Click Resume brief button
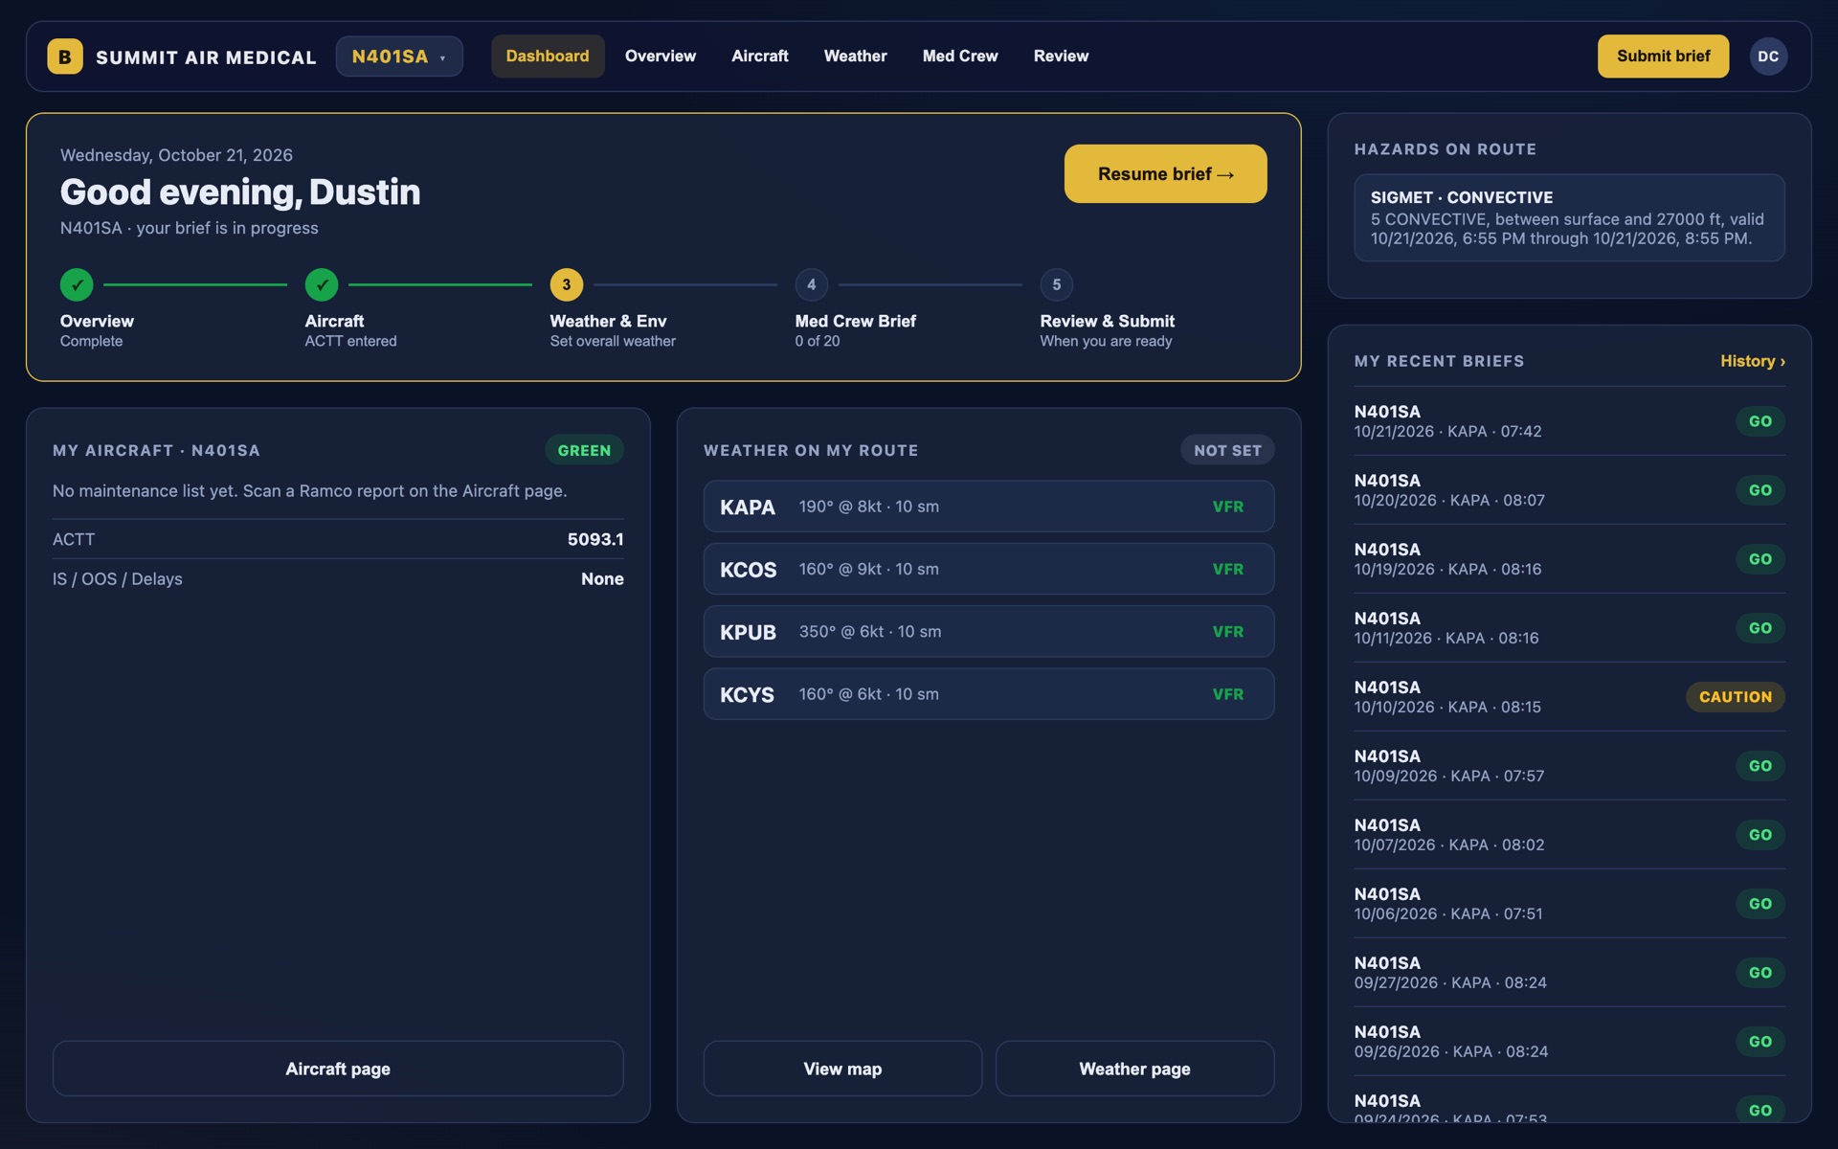This screenshot has width=1838, height=1149. coord(1165,173)
